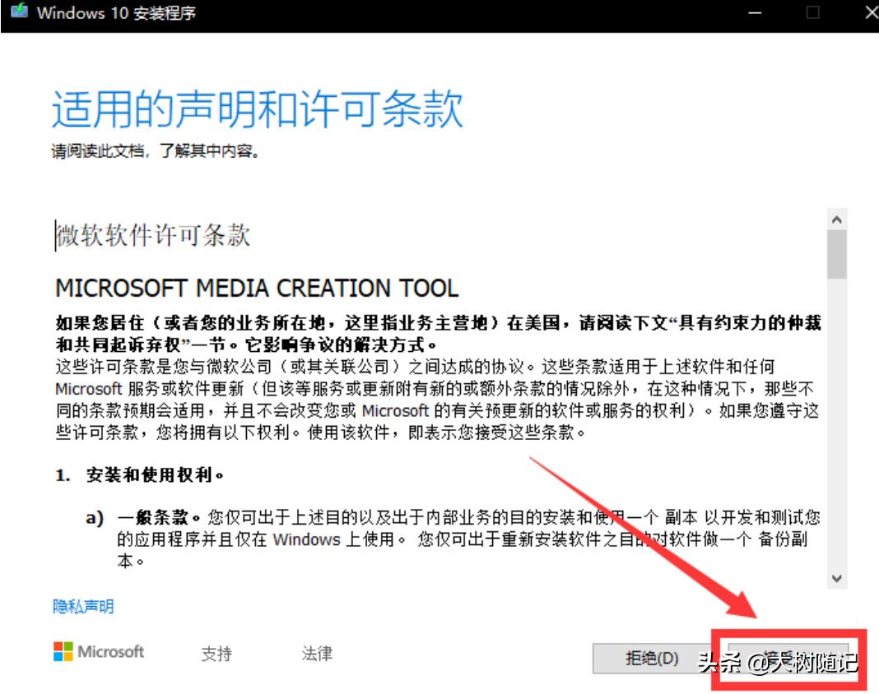This screenshot has height=694, width=879.
Task: Open the 支持 support link
Action: pyautogui.click(x=216, y=654)
